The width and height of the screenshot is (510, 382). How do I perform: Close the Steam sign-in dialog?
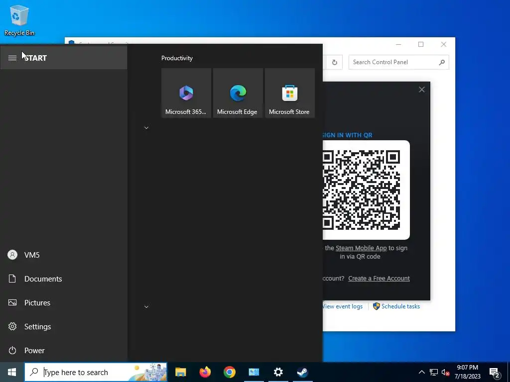(421, 90)
